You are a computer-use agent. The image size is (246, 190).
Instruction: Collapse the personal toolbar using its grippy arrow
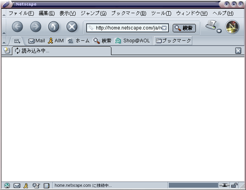point(4,41)
